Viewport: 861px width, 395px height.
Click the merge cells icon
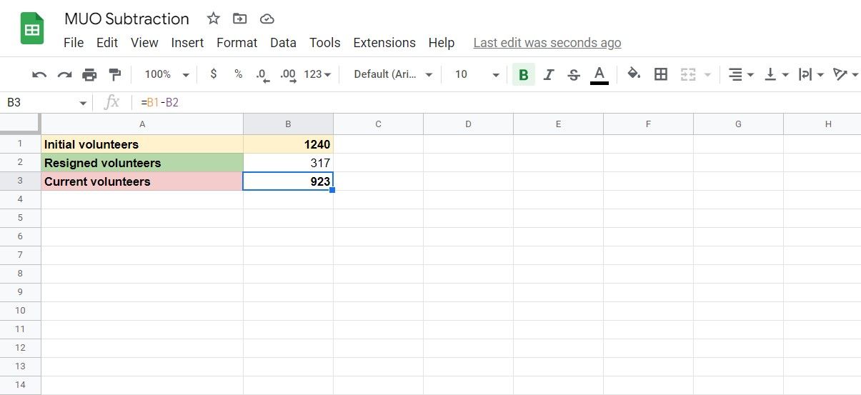[x=688, y=74]
